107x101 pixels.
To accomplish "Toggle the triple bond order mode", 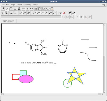I will click(29, 13).
